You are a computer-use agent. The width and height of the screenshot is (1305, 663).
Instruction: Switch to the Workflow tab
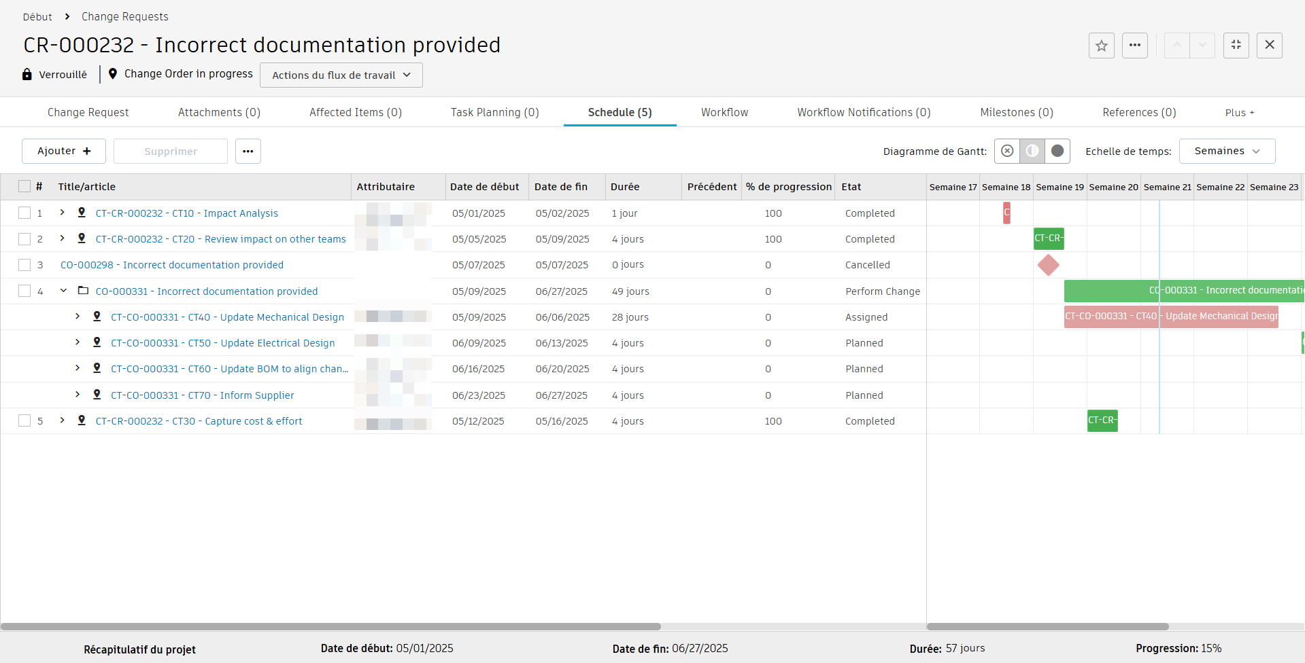724,112
